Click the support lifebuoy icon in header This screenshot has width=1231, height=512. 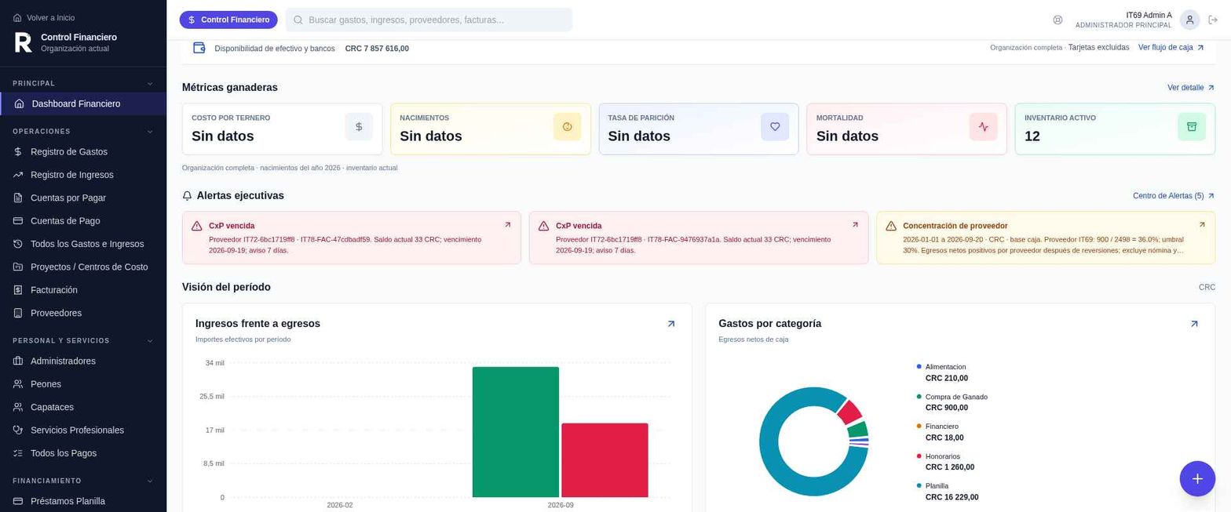pyautogui.click(x=1057, y=20)
